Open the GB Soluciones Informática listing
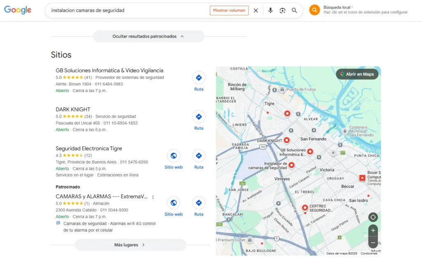This screenshot has height=264, width=422. click(x=109, y=70)
